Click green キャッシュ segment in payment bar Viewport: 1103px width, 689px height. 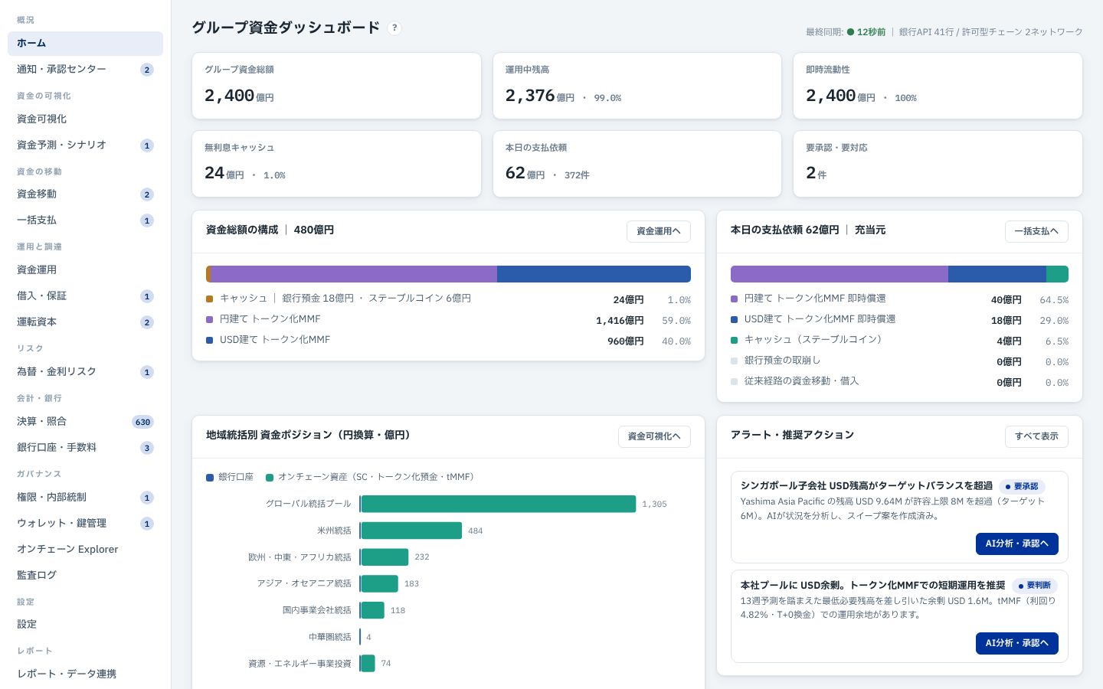[1057, 274]
